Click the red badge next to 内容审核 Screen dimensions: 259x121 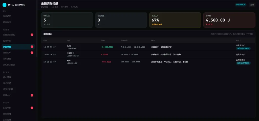point(32,108)
